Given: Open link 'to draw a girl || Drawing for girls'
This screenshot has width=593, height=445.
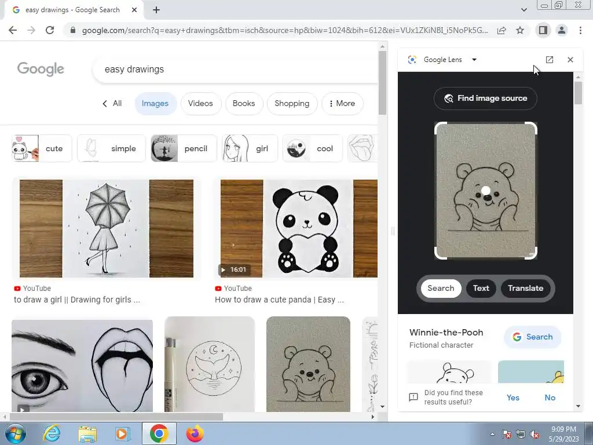Looking at the screenshot, I should [77, 300].
